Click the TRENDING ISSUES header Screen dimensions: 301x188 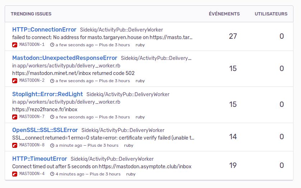coord(31,14)
